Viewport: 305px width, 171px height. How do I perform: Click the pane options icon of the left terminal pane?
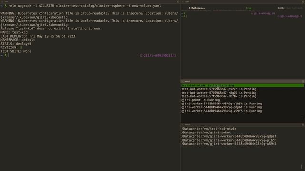pyautogui.click(x=178, y=2)
